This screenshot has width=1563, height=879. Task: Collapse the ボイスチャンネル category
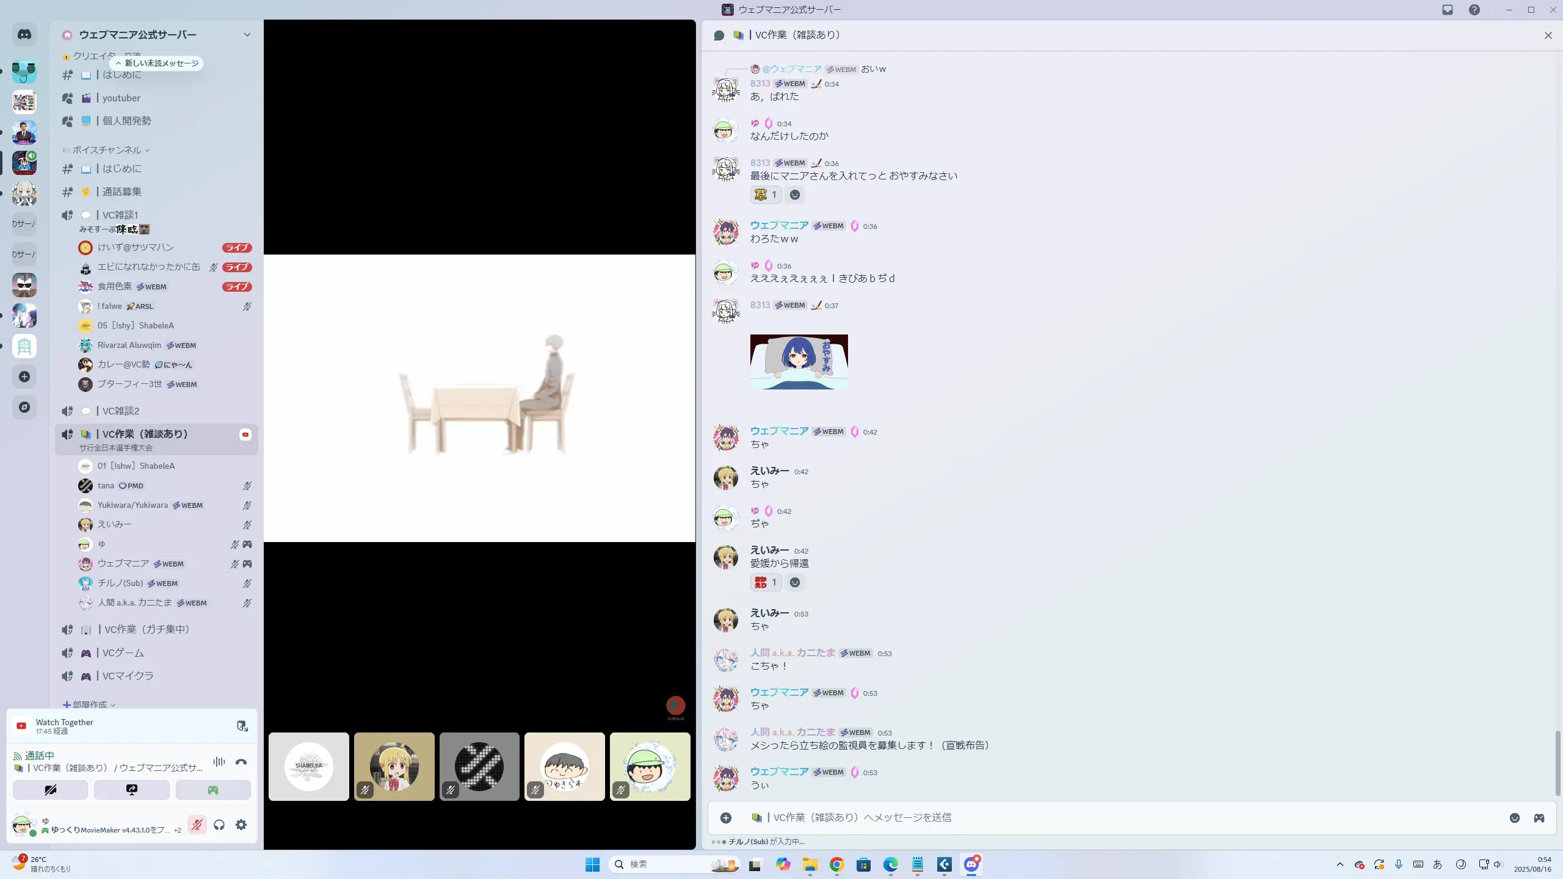pyautogui.click(x=107, y=150)
